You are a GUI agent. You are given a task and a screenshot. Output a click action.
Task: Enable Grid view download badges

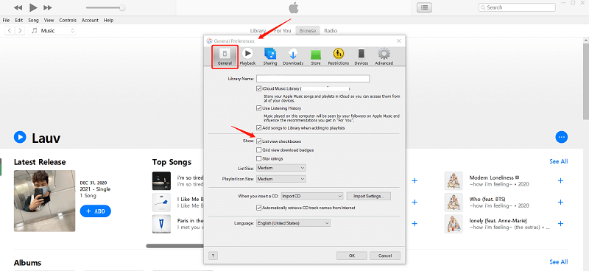click(259, 150)
